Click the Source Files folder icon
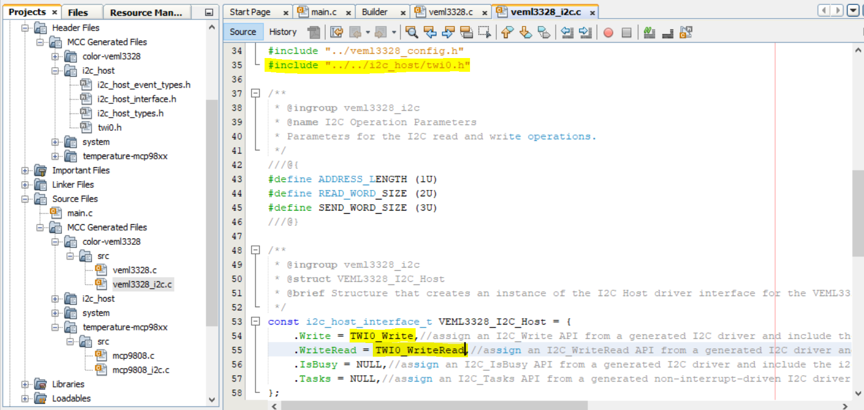Viewport: 864px width, 410px height. pyautogui.click(x=41, y=198)
